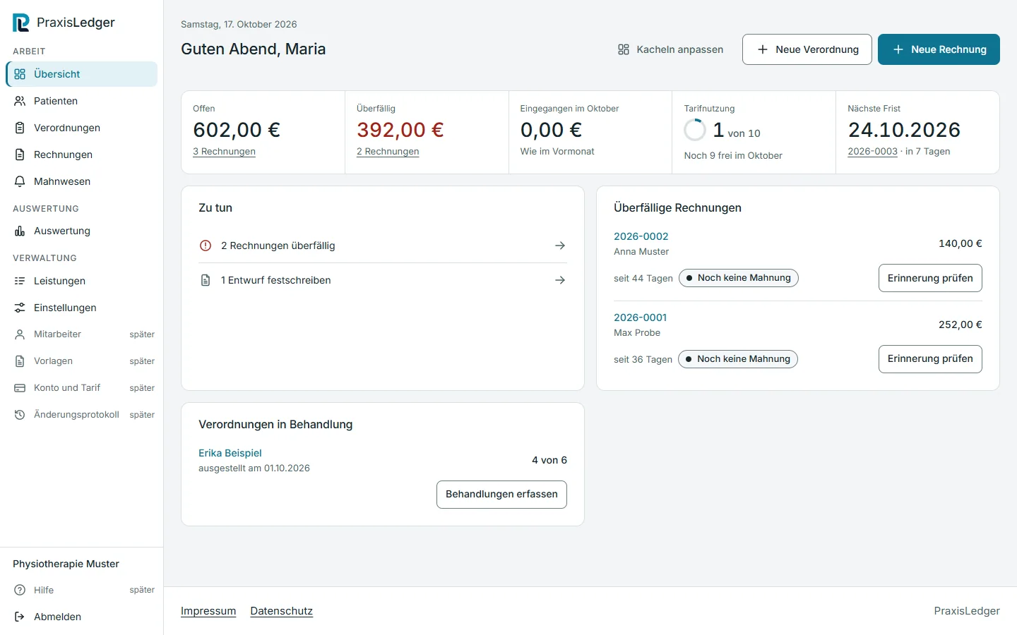1017x635 pixels.
Task: Click the plus icon in Neue Rechnung
Action: coord(898,49)
